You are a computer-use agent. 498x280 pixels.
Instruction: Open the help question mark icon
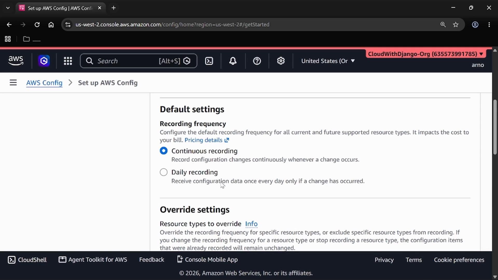click(x=257, y=61)
